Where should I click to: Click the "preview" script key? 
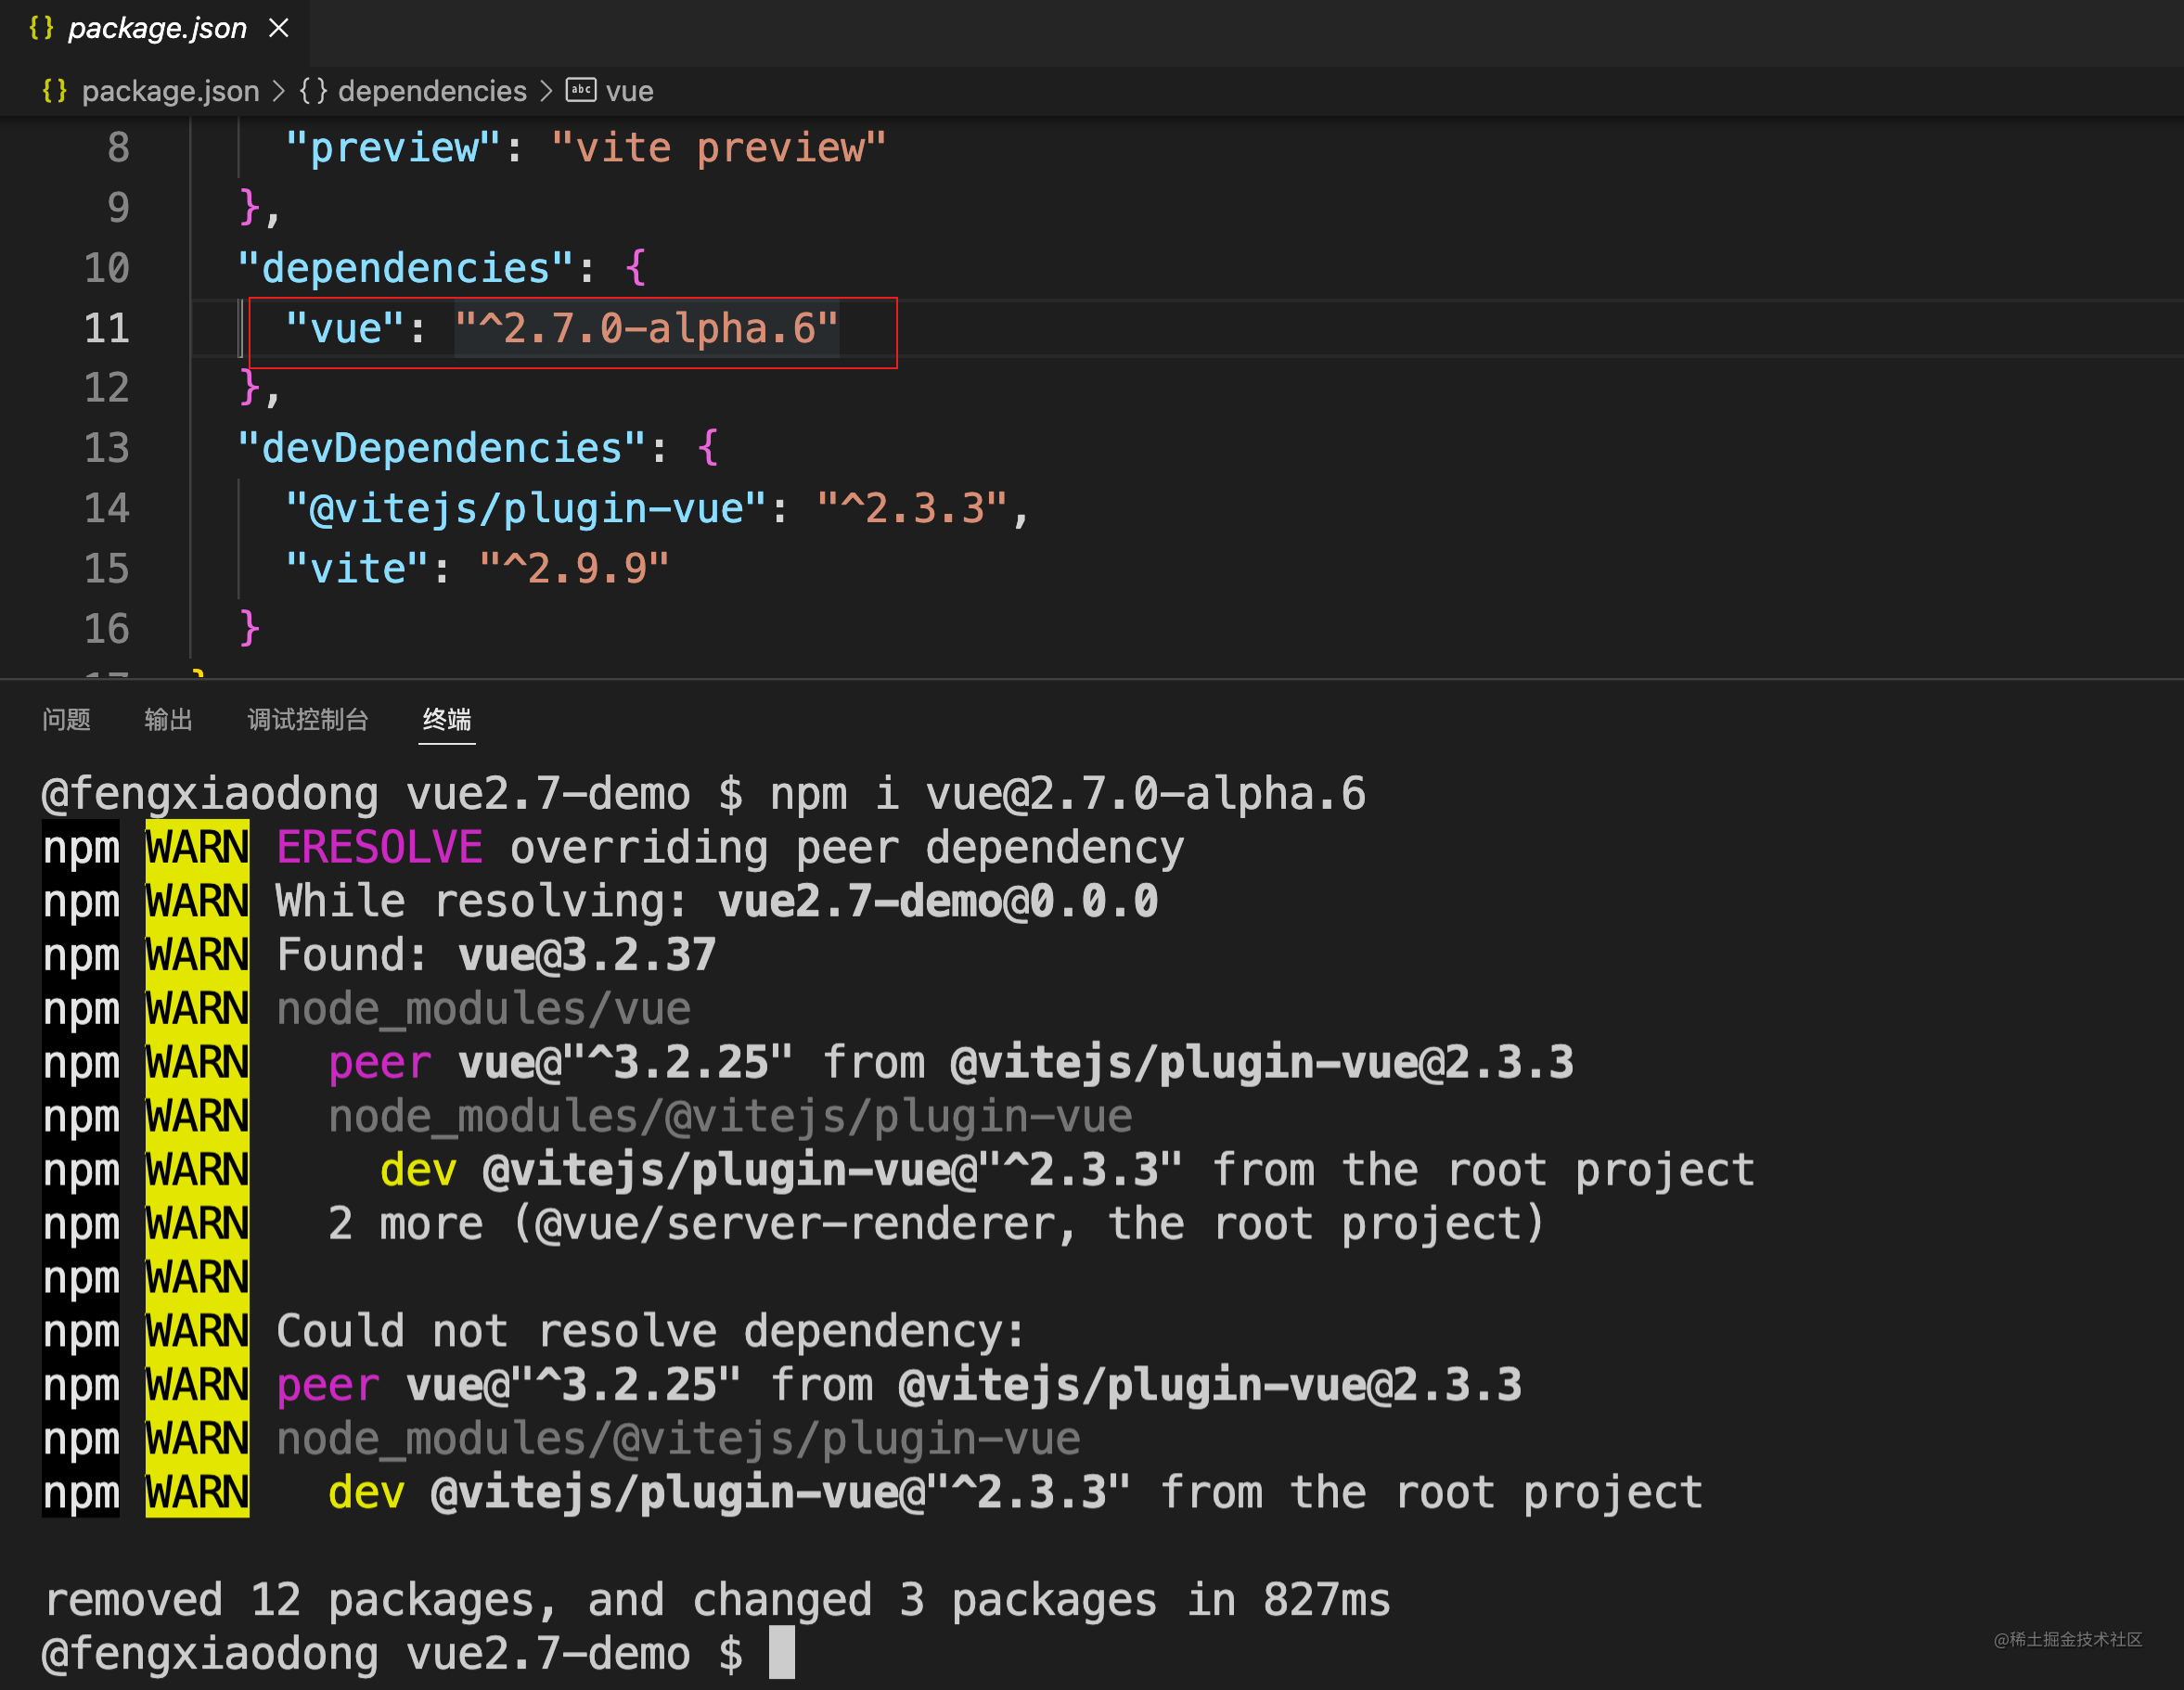393,148
